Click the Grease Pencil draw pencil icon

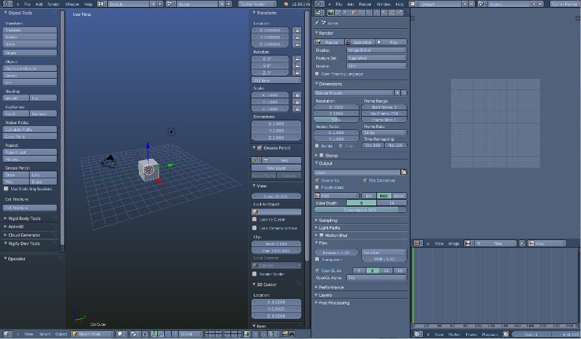pos(256,160)
